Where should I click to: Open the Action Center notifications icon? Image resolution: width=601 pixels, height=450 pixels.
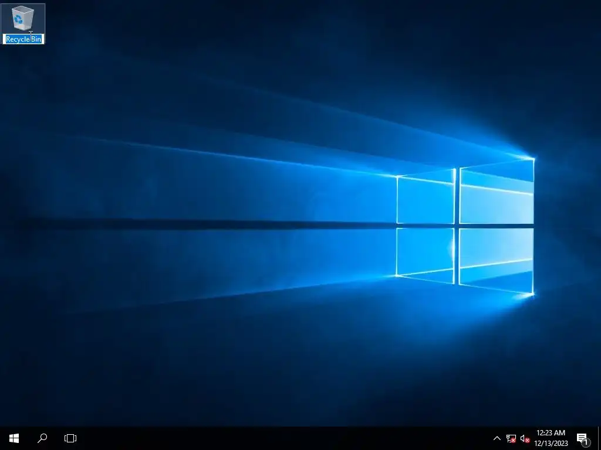(x=583, y=438)
